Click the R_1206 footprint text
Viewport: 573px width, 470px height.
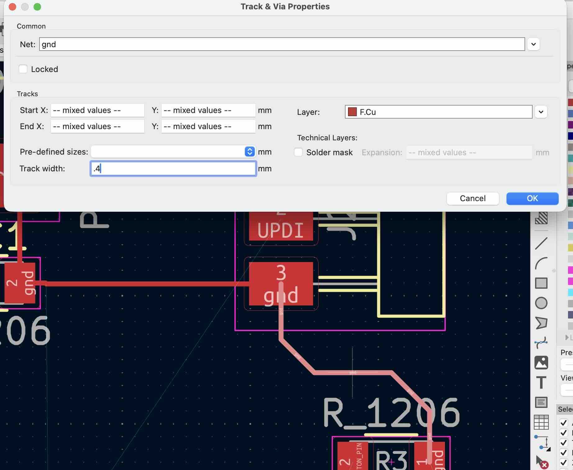pyautogui.click(x=391, y=414)
